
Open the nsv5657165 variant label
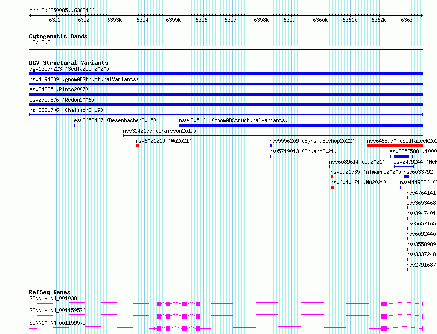[421, 223]
